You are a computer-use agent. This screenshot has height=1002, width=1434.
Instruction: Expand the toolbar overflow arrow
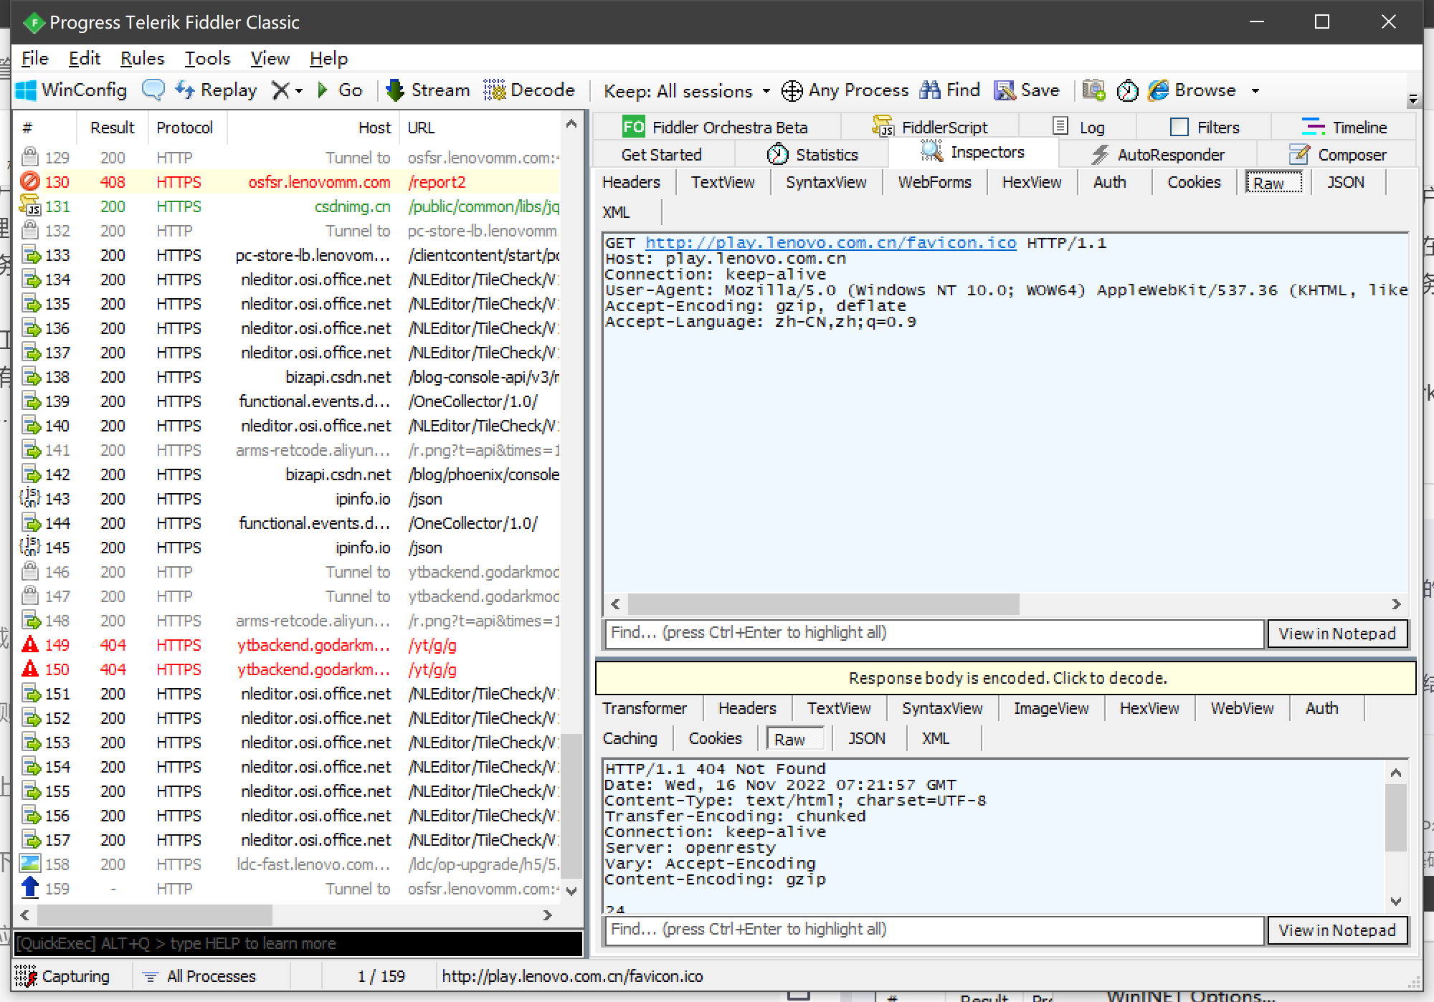point(1412,100)
